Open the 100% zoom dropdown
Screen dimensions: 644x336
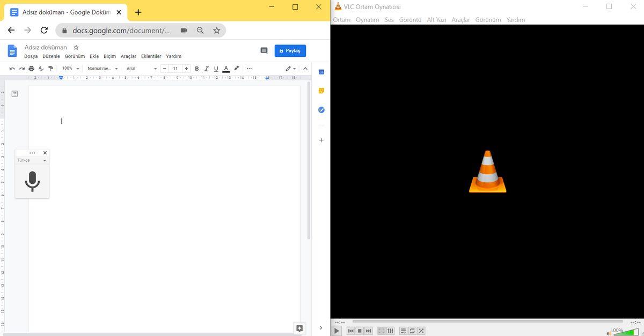point(69,68)
